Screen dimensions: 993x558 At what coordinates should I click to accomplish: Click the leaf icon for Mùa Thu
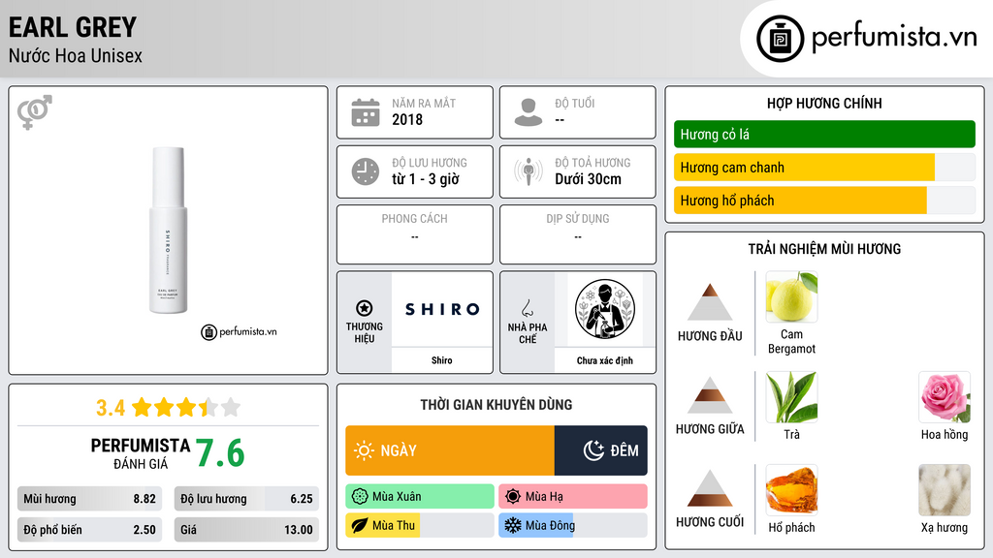(x=360, y=525)
